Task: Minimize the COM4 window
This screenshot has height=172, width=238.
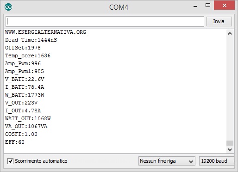Action: pyautogui.click(x=195, y=6)
